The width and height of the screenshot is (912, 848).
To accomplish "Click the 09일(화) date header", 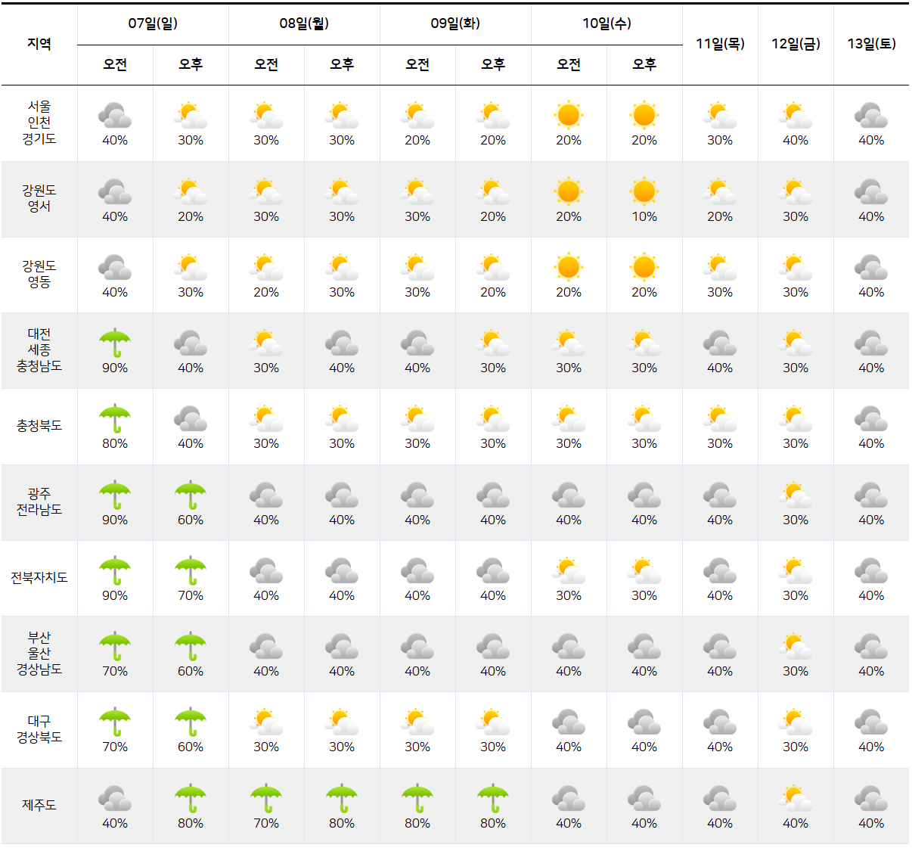I will click(455, 23).
